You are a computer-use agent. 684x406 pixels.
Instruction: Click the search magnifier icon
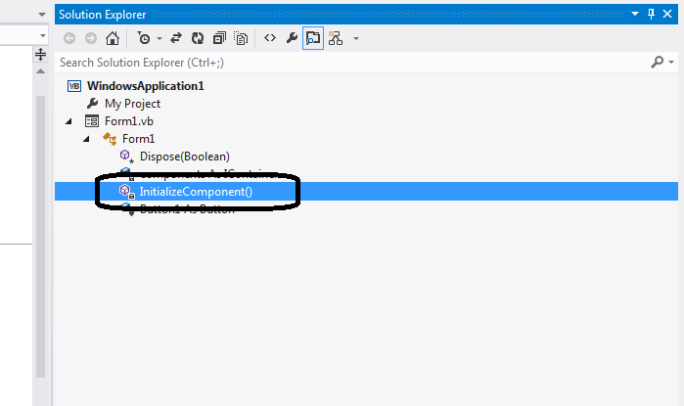click(x=658, y=62)
